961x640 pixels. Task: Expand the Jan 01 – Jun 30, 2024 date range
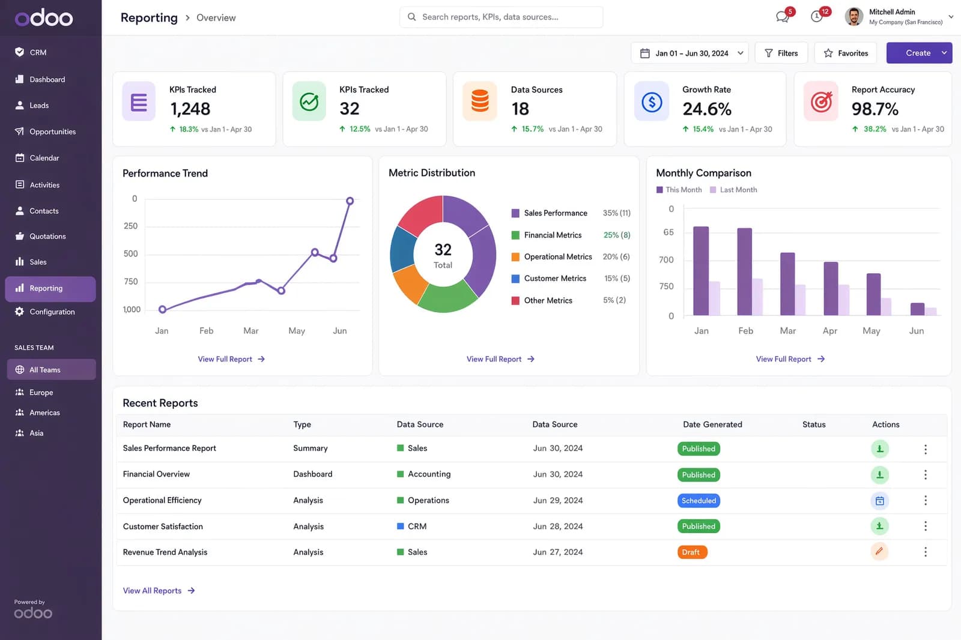coord(690,53)
